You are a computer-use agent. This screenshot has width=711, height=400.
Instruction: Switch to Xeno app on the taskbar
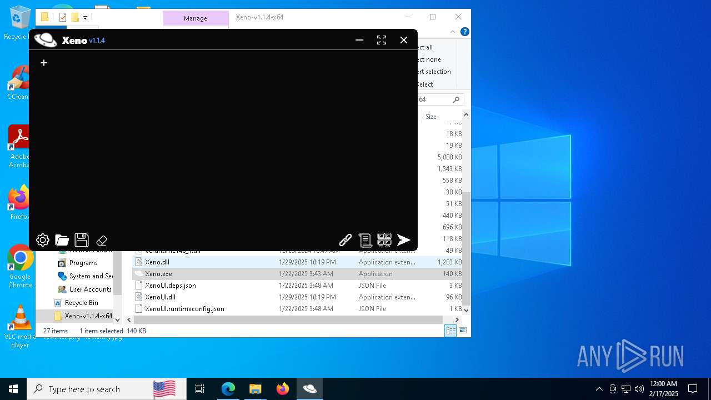point(310,389)
